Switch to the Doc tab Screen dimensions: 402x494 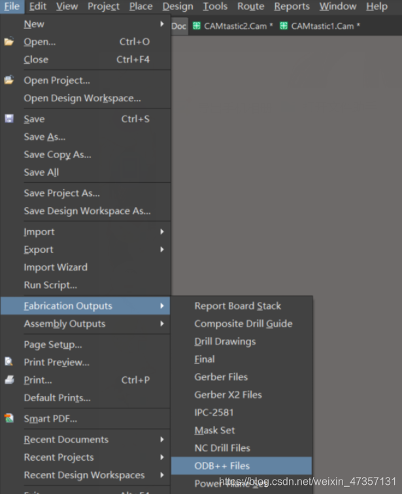click(179, 26)
